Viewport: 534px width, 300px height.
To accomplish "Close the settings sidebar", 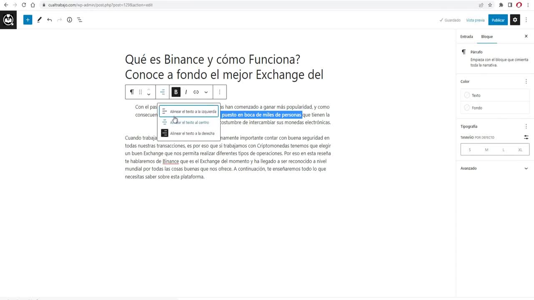I will (x=526, y=36).
